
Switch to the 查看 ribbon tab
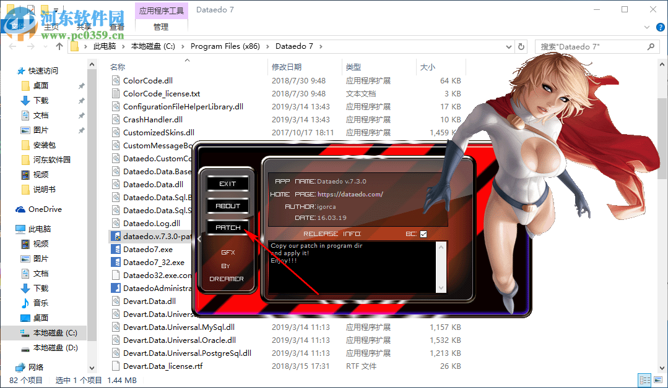coord(117,27)
